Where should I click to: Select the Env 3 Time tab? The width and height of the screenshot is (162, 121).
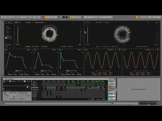click(67, 71)
